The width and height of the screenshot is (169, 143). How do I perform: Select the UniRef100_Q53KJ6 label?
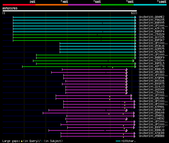point(152,46)
